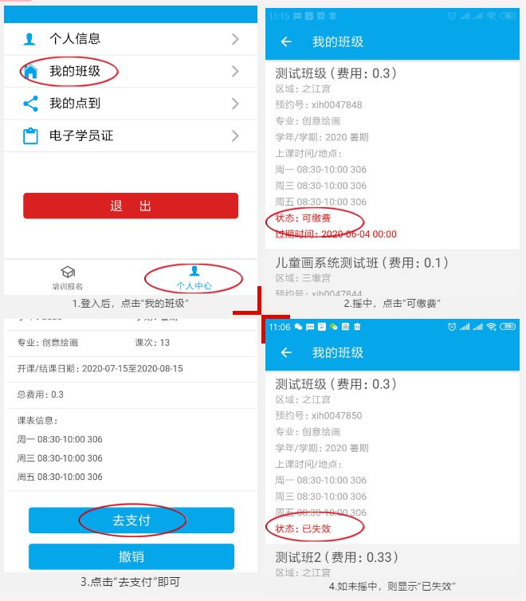Viewport: 526px width, 601px height.
Task: Expand chevron beside 电子学员证
Action: pos(236,136)
